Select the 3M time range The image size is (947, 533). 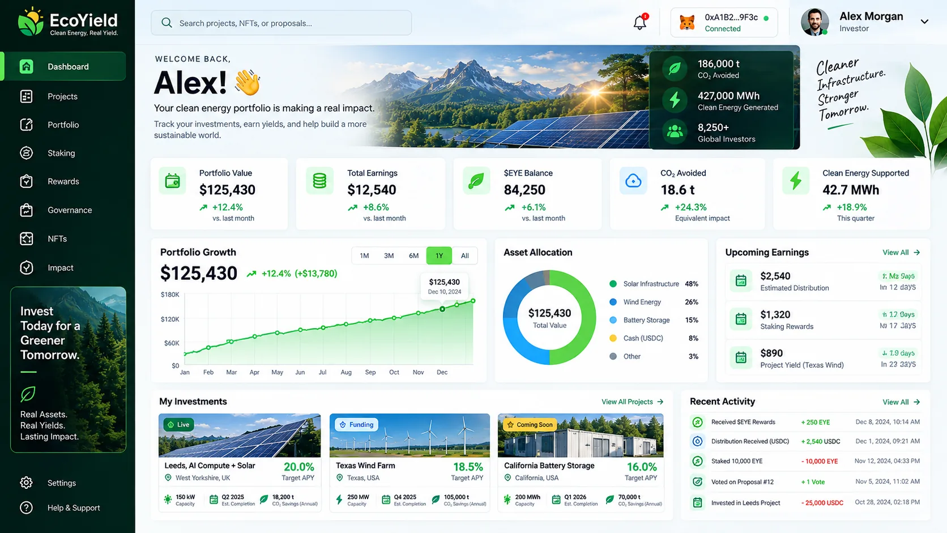389,255
